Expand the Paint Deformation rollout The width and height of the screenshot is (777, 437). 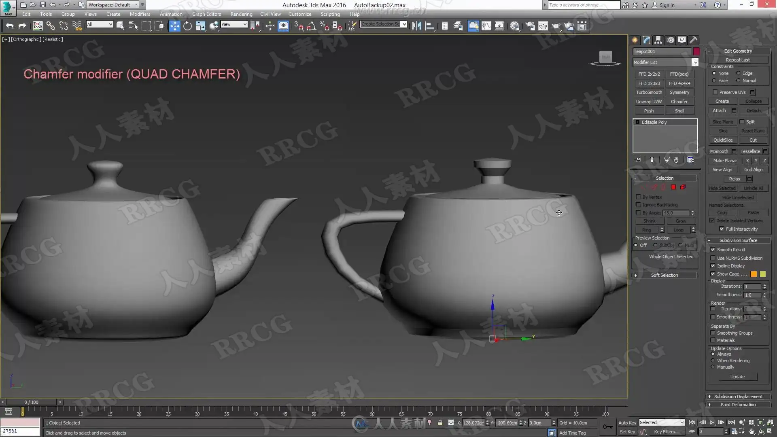(738, 405)
